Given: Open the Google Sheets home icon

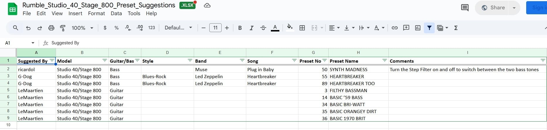Looking at the screenshot, I should point(12,9).
